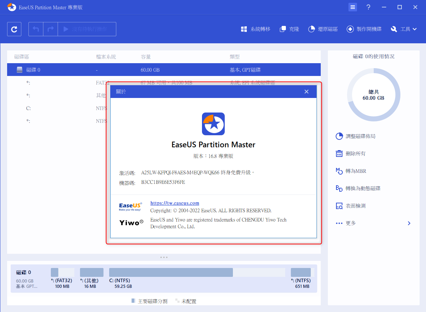
Task: Click the 60.00 GB capacity cell
Action: pyautogui.click(x=150, y=70)
